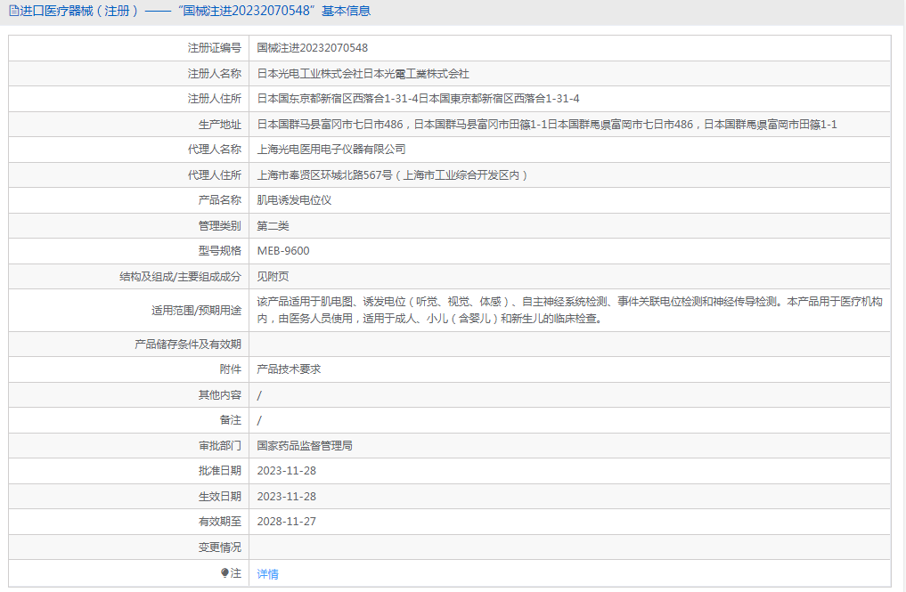Click the document icon before the page title
Image resolution: width=906 pixels, height=592 pixels.
pos(14,11)
